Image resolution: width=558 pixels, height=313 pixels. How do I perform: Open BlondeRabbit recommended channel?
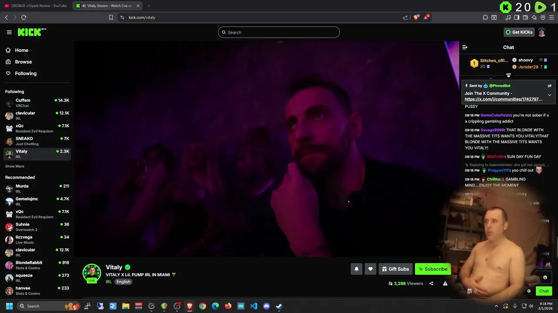tap(37, 265)
